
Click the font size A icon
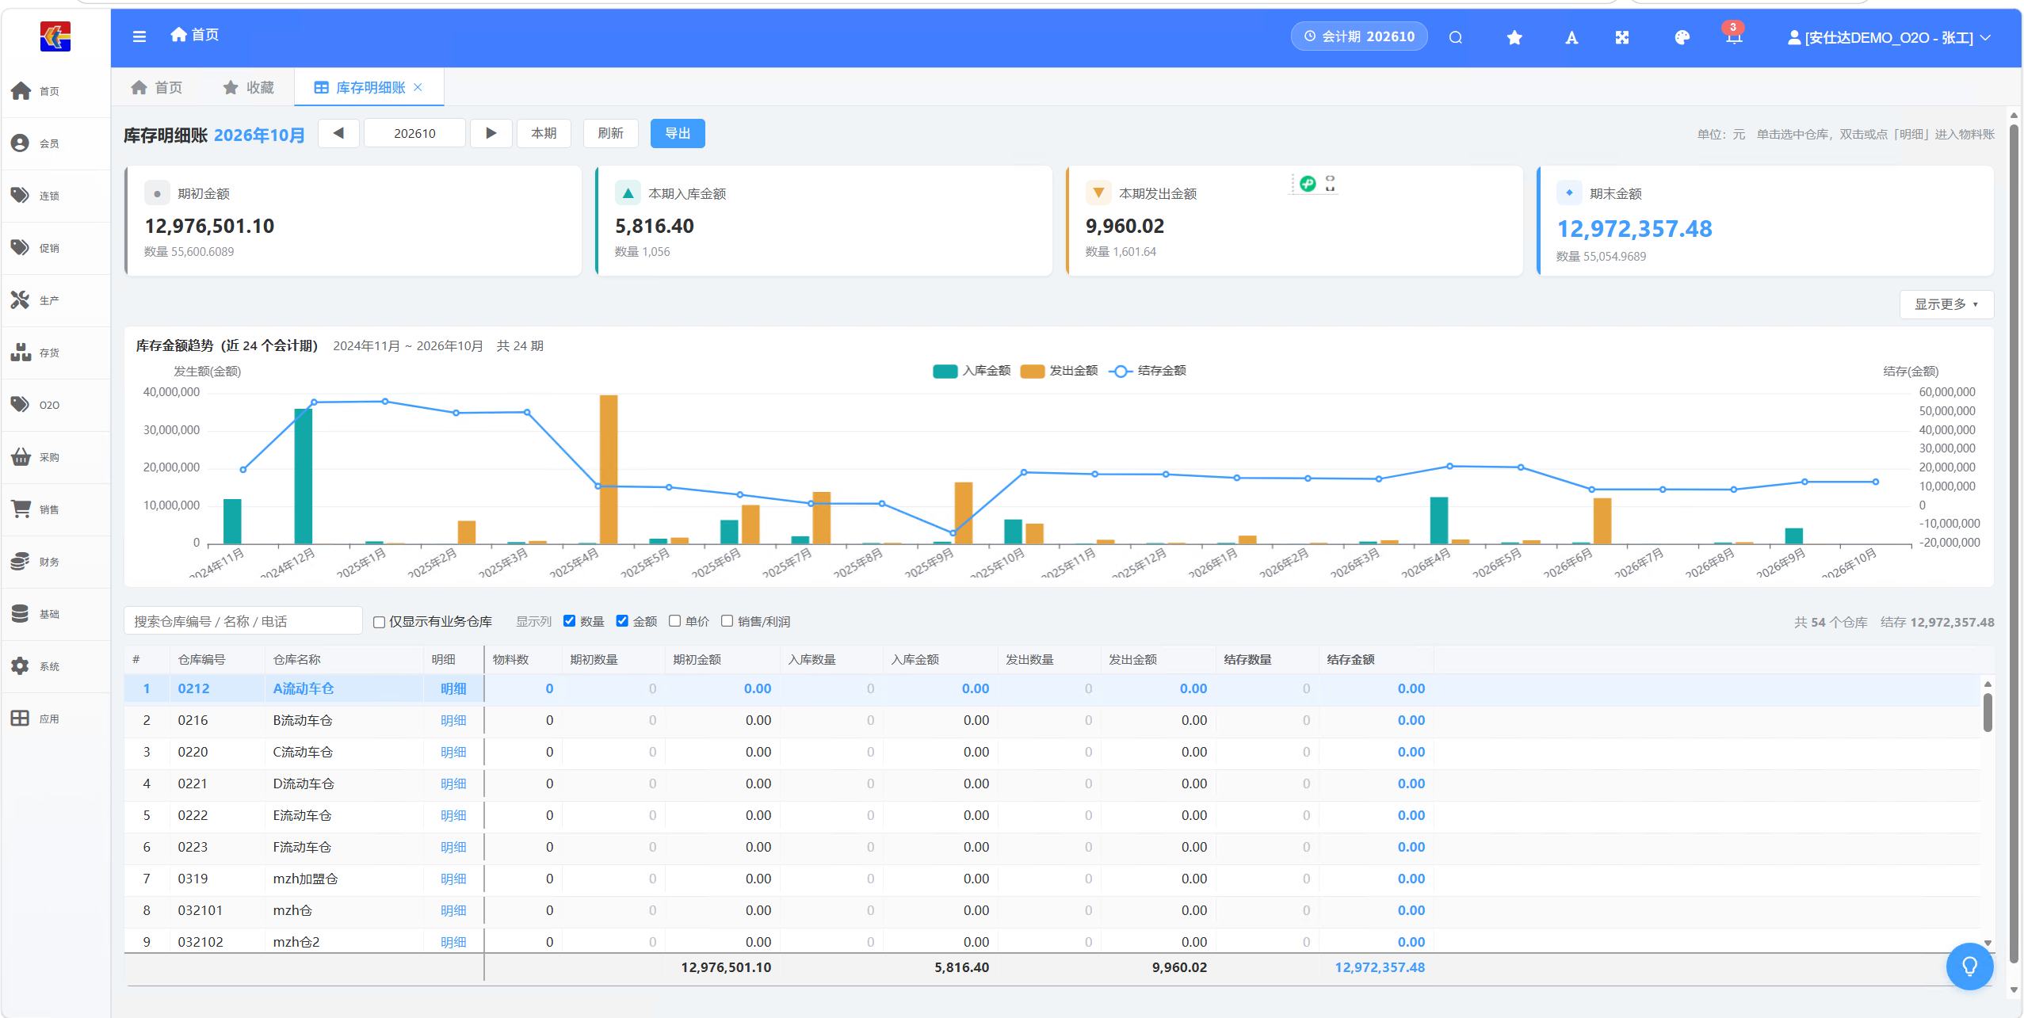point(1571,38)
